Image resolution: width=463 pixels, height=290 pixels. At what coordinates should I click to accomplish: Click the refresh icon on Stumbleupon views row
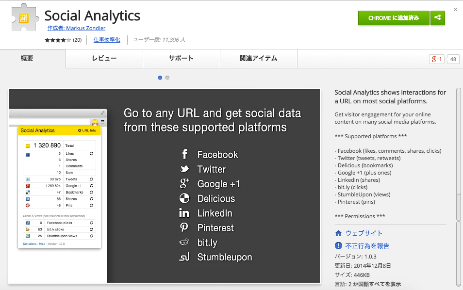tap(92, 236)
